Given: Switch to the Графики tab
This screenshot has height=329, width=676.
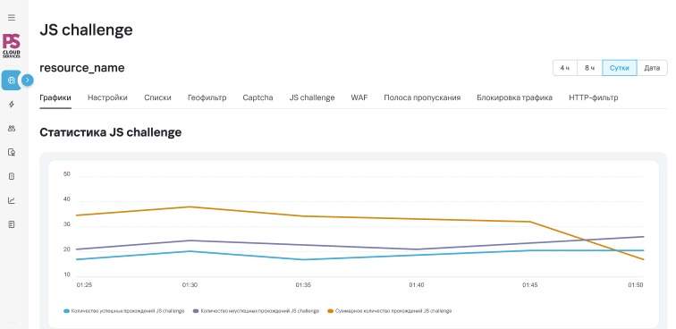Looking at the screenshot, I should (55, 97).
